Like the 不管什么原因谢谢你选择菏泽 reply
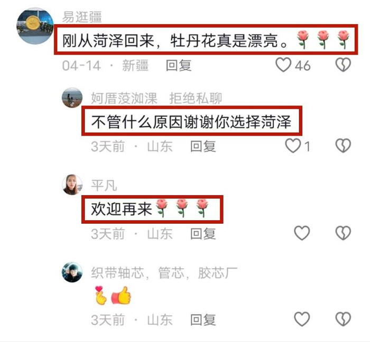Image resolution: width=370 pixels, height=342 pixels. (x=293, y=146)
